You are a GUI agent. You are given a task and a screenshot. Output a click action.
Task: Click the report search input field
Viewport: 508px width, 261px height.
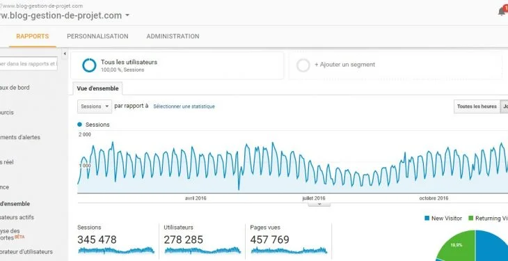(x=29, y=64)
